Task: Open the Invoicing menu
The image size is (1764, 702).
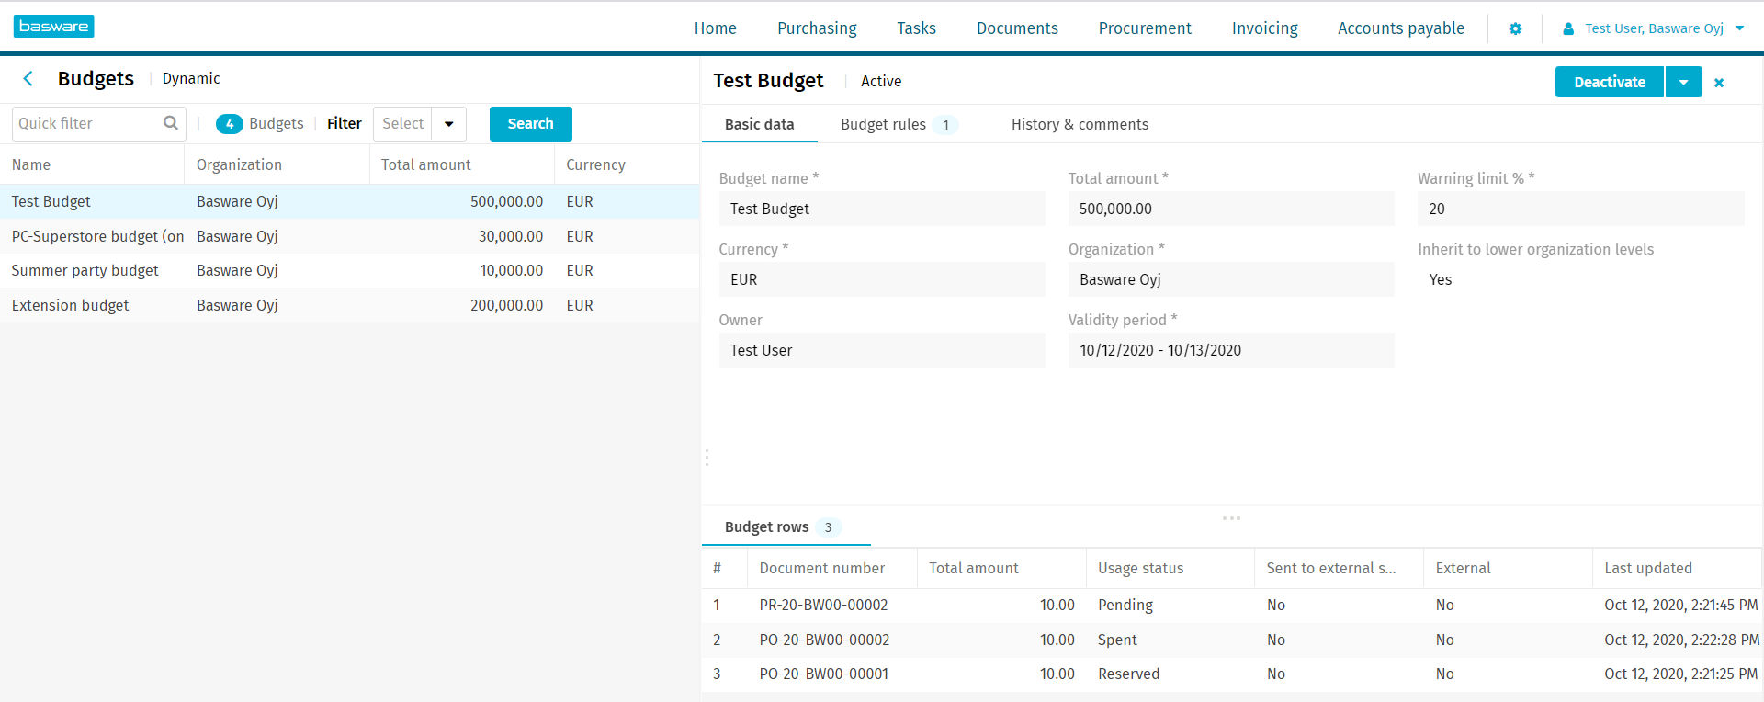Action: pyautogui.click(x=1264, y=28)
